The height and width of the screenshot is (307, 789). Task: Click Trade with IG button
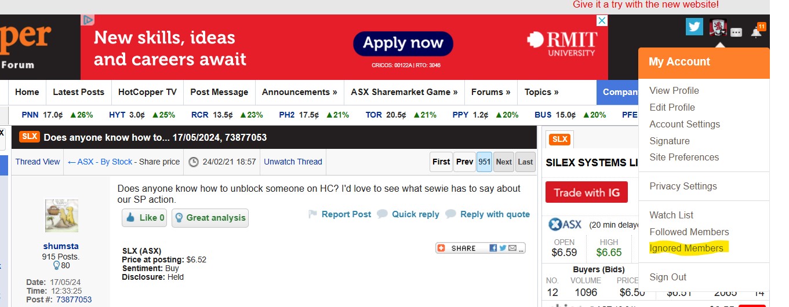[587, 192]
